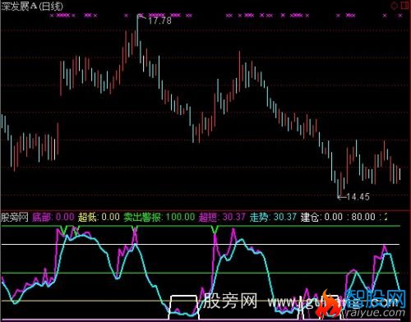The height and width of the screenshot is (322, 411).
Task: Click the 建仓: 0.00 indicator value
Action: 321,217
